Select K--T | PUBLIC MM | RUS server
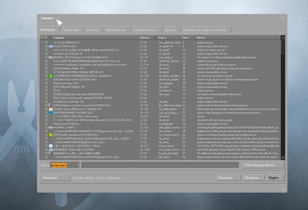This screenshot has height=210, width=308. tap(160, 116)
